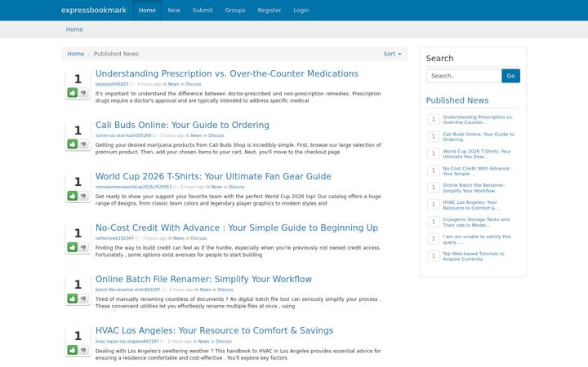Open user profile nettievvwb192347

point(114,238)
